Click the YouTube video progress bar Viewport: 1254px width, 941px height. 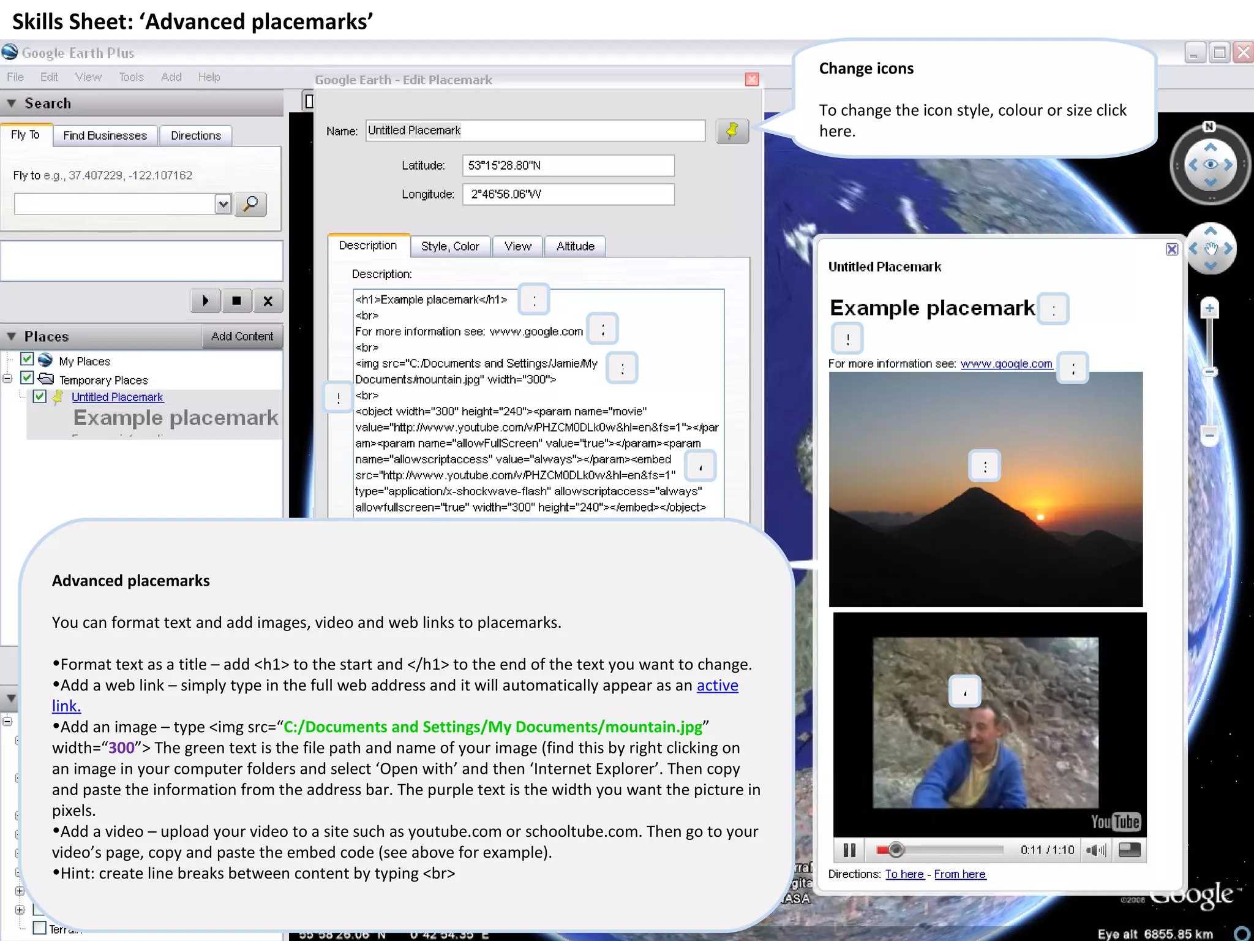(x=940, y=850)
